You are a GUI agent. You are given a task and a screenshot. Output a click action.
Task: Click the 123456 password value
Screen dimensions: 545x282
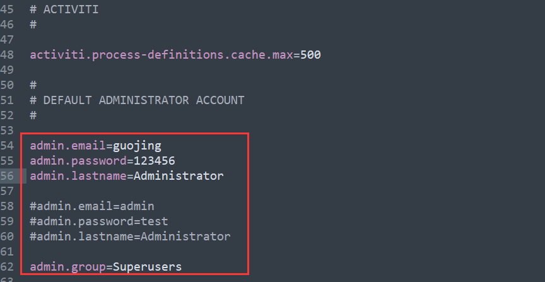point(155,161)
